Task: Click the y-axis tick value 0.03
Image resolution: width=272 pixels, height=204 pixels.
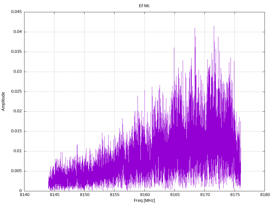Action: (x=18, y=71)
